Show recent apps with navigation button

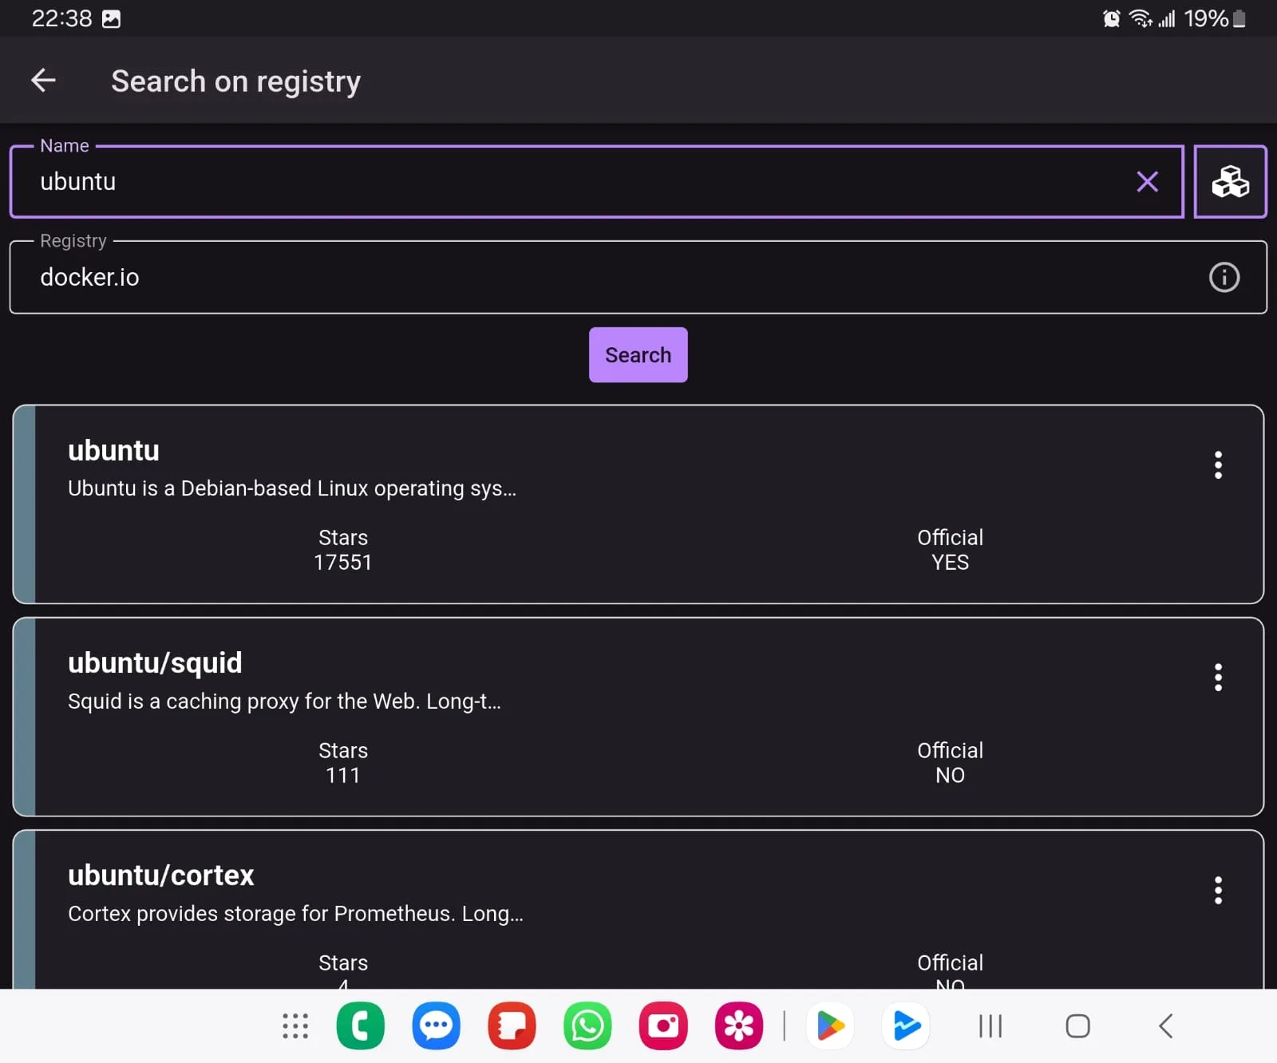coord(990,1026)
